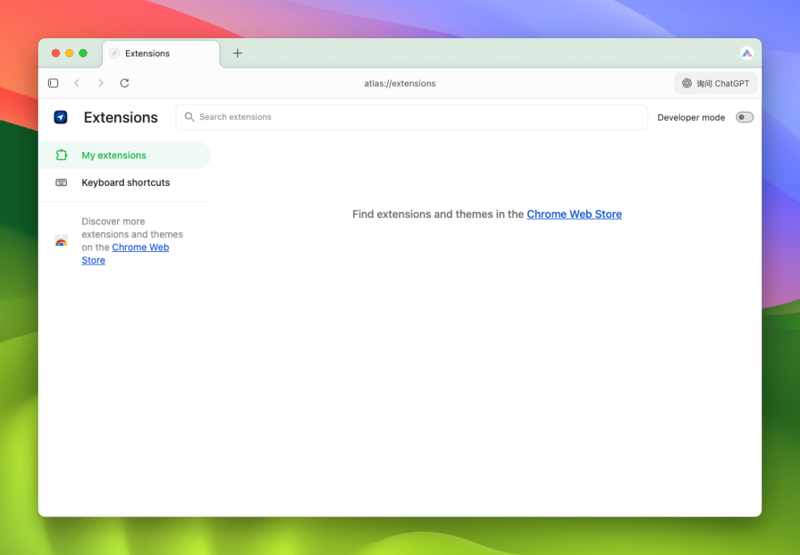Enable the Developer mode toggle

744,117
